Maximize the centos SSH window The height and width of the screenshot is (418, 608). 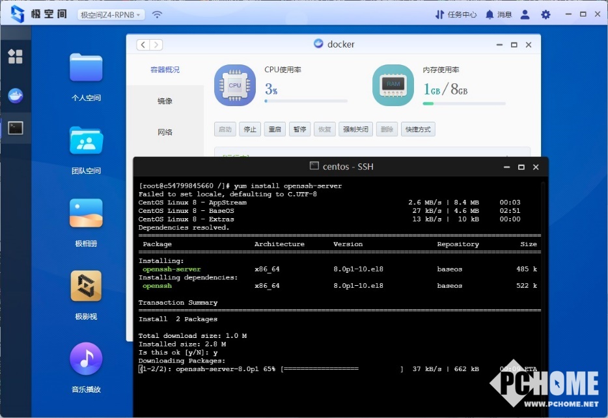tap(521, 167)
